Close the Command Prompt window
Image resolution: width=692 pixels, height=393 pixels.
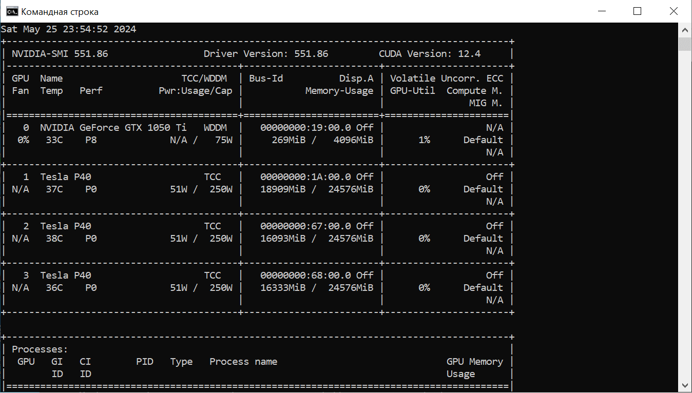pos(674,11)
